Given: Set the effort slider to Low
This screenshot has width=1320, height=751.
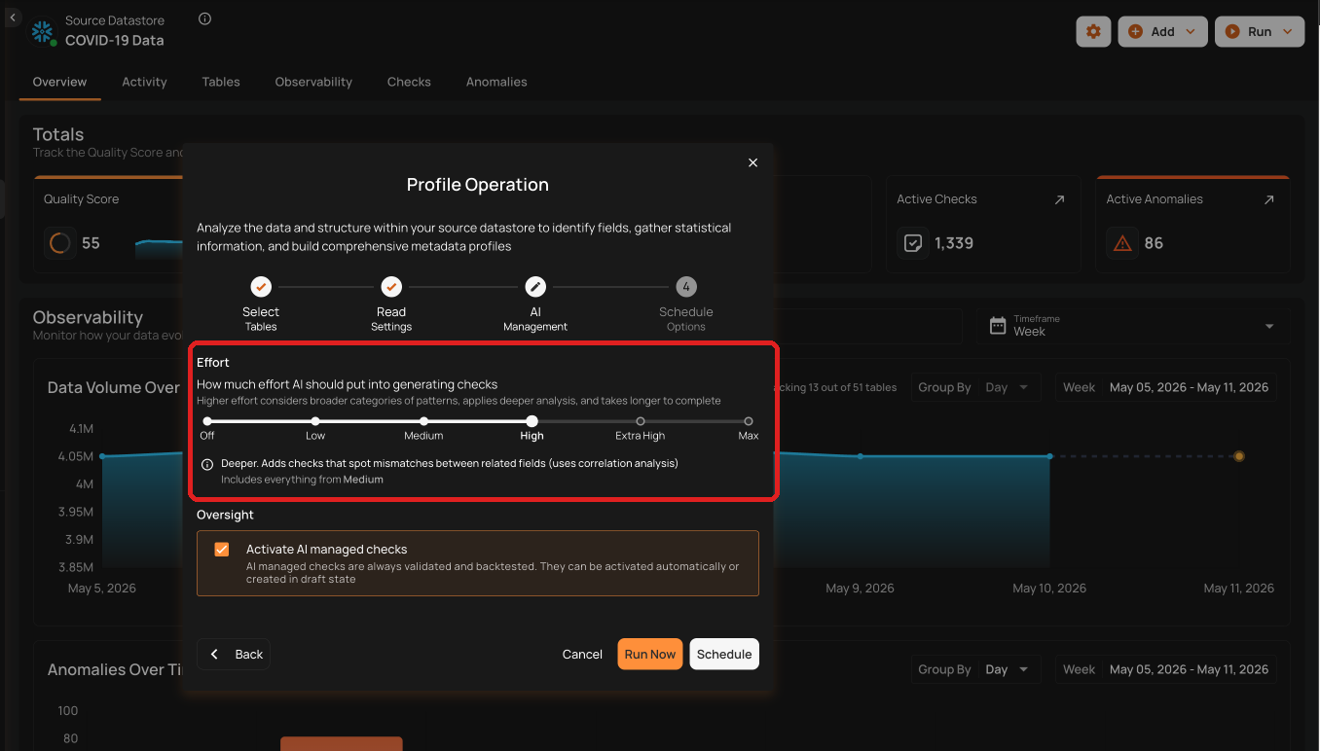Looking at the screenshot, I should (315, 421).
